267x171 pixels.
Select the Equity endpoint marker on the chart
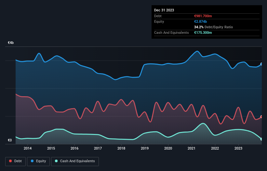click(x=261, y=64)
